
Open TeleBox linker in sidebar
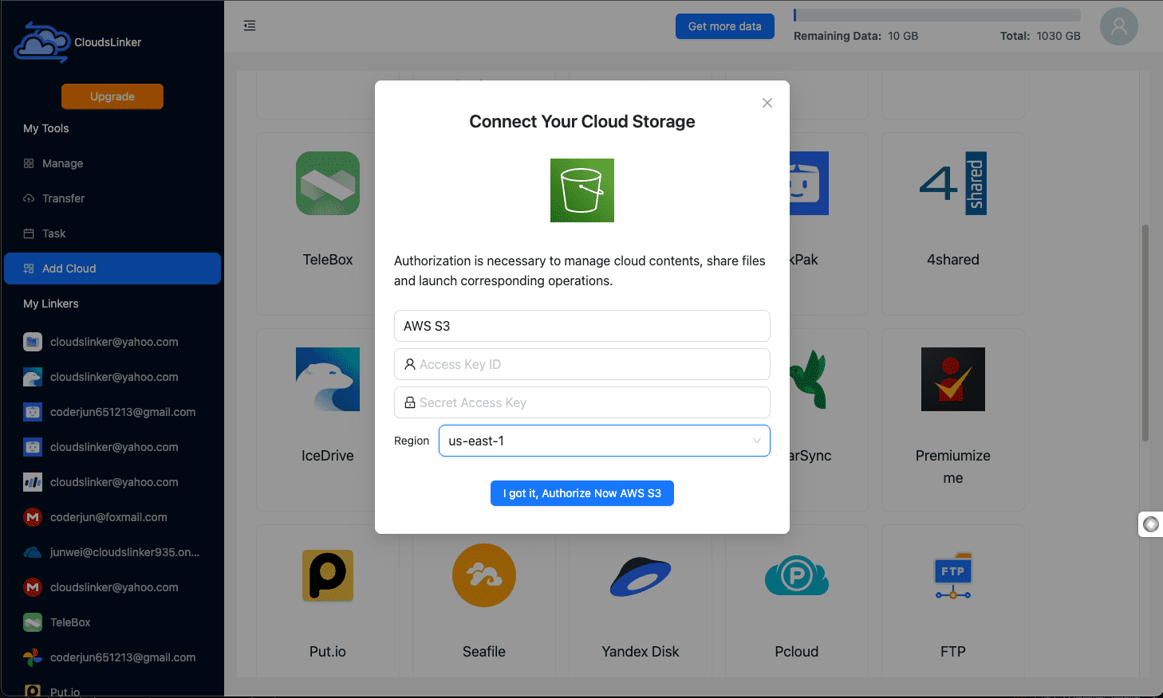(112, 622)
